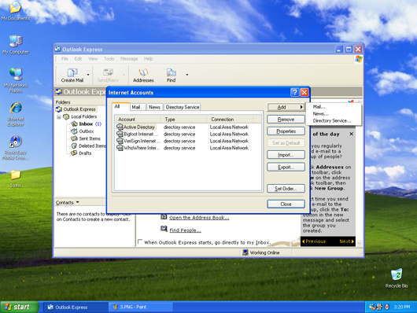This screenshot has height=313, width=417.
Task: Select the Outbox folder
Action: pos(82,131)
